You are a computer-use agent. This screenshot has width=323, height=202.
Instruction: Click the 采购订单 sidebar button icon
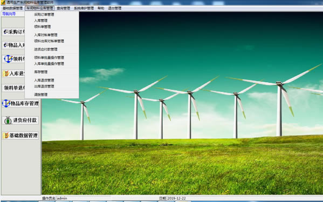(6, 32)
